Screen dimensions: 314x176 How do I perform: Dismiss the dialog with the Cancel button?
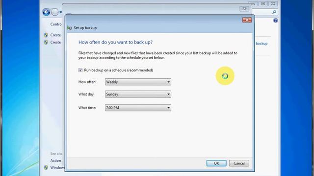pos(239,163)
